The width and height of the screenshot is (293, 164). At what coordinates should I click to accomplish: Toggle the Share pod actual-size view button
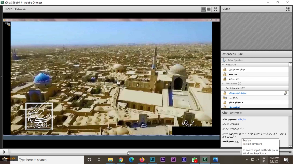[x=209, y=9]
